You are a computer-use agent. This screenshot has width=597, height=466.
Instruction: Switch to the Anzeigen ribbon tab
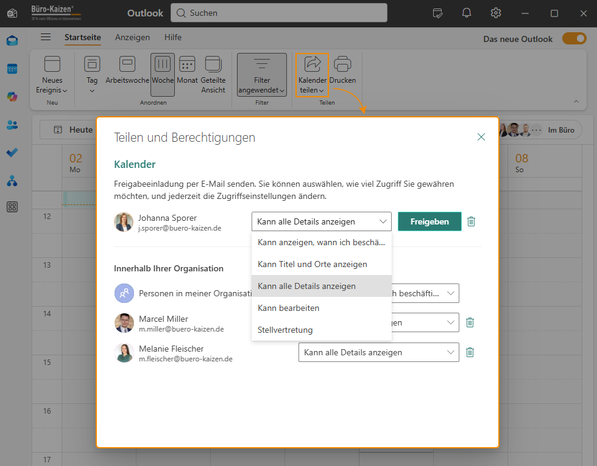[132, 37]
